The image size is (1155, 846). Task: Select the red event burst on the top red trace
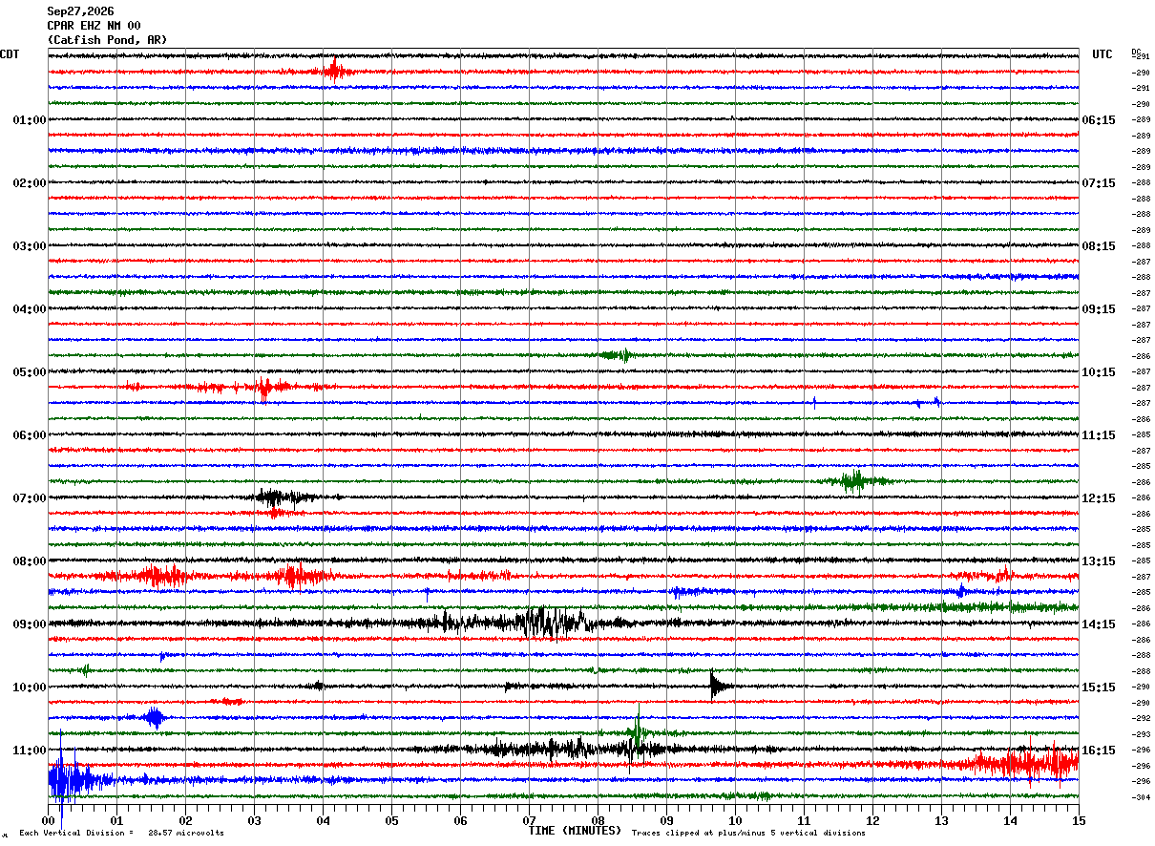(x=333, y=71)
